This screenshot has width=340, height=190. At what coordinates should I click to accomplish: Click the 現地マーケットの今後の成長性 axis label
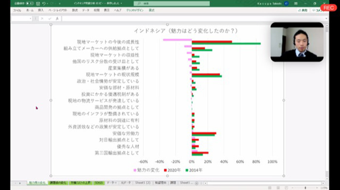pos(108,42)
